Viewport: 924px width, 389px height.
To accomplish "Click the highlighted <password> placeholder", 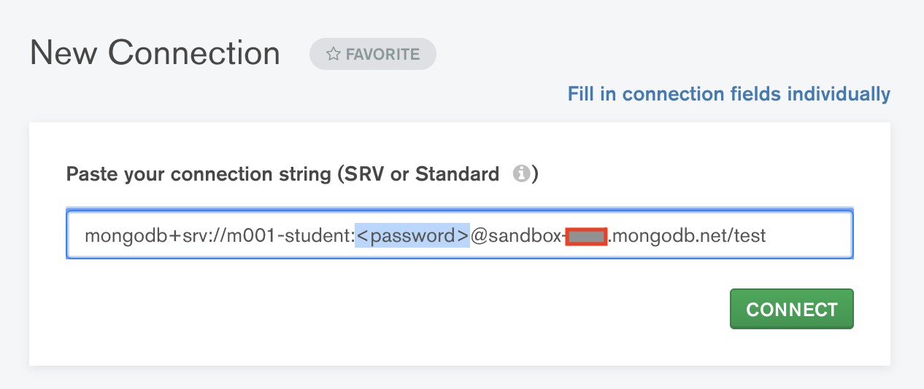I will [412, 235].
